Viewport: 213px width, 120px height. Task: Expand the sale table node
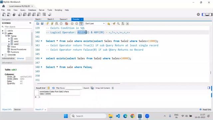pyautogui.click(x=9, y=39)
